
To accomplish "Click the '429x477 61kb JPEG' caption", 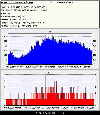I will (x=50, y=113).
